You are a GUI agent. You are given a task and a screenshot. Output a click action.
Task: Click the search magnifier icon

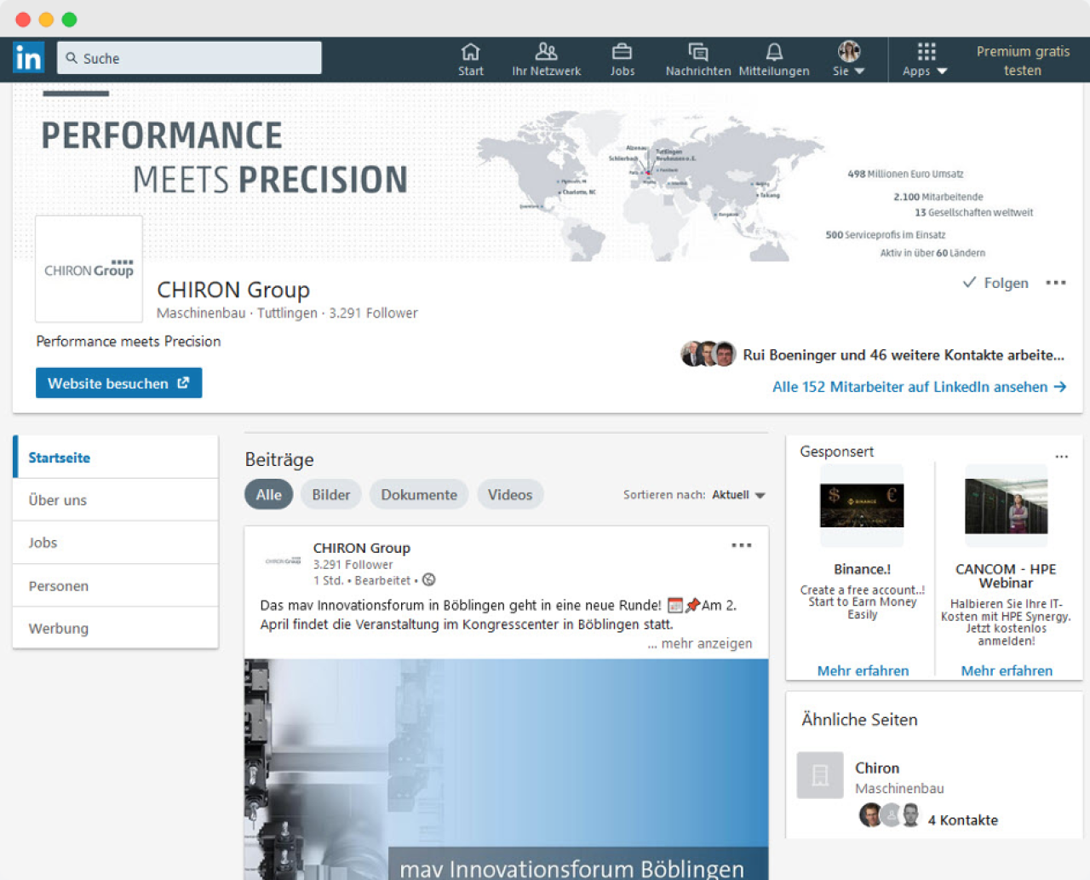click(72, 58)
